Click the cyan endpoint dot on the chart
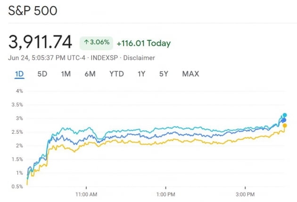Image resolution: width=297 pixels, height=202 pixels. (x=285, y=115)
